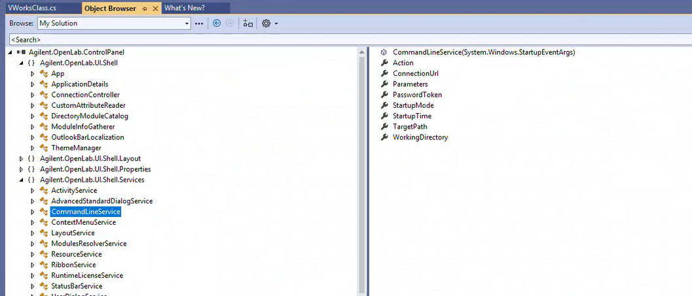Screen dimensions: 692x296
Task: Click the AdvancedStandardDialogService class icon
Action: click(x=43, y=201)
